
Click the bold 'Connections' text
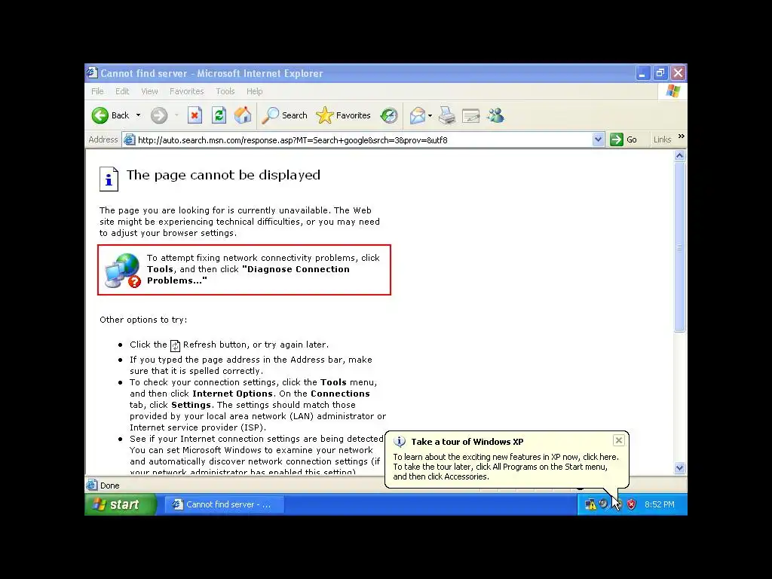tap(340, 394)
